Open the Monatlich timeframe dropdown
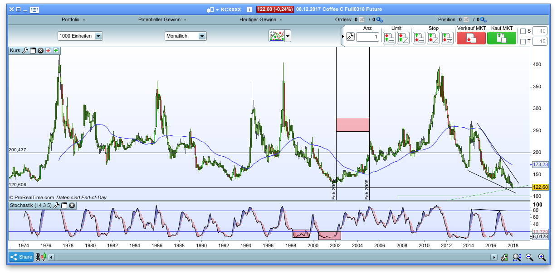Screen dimensions: 557x274 pyautogui.click(x=186, y=36)
